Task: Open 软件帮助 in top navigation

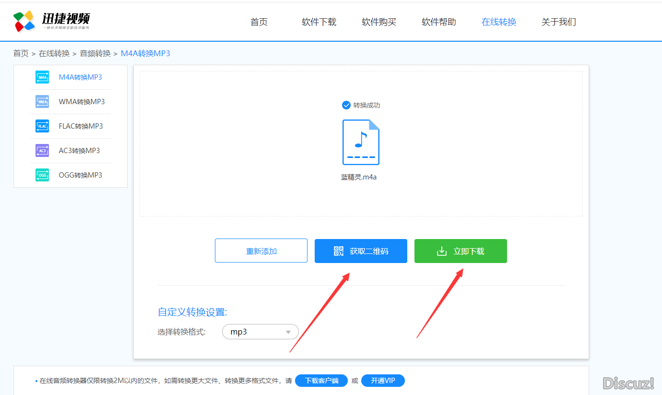Action: point(439,22)
